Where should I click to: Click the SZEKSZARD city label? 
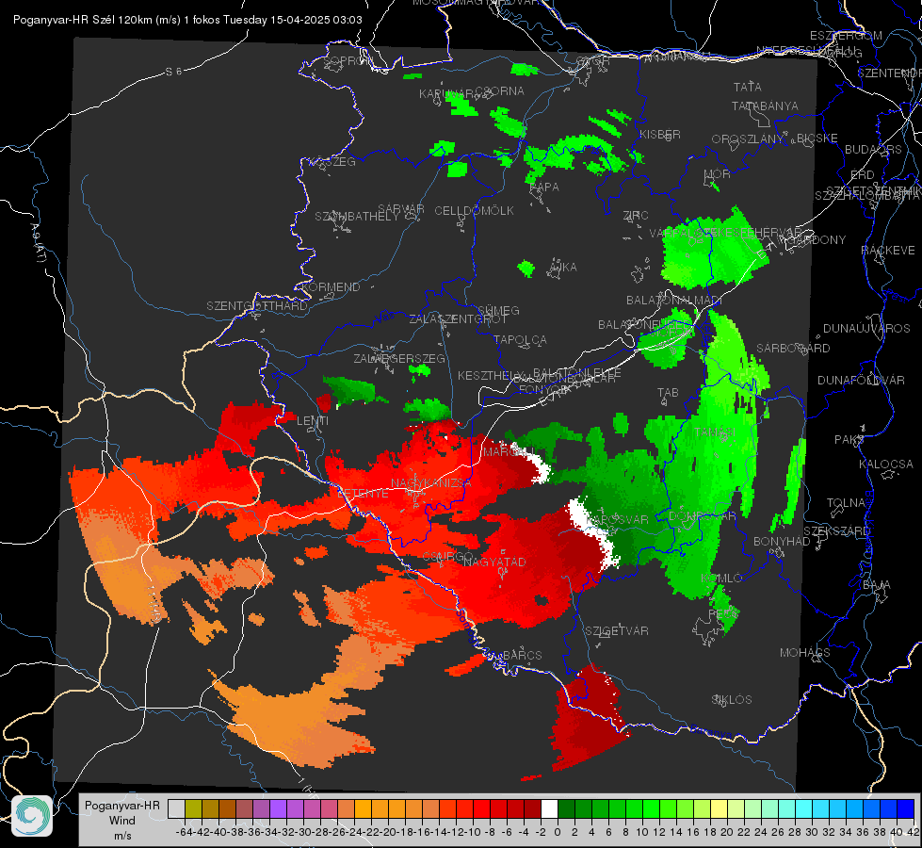click(836, 531)
